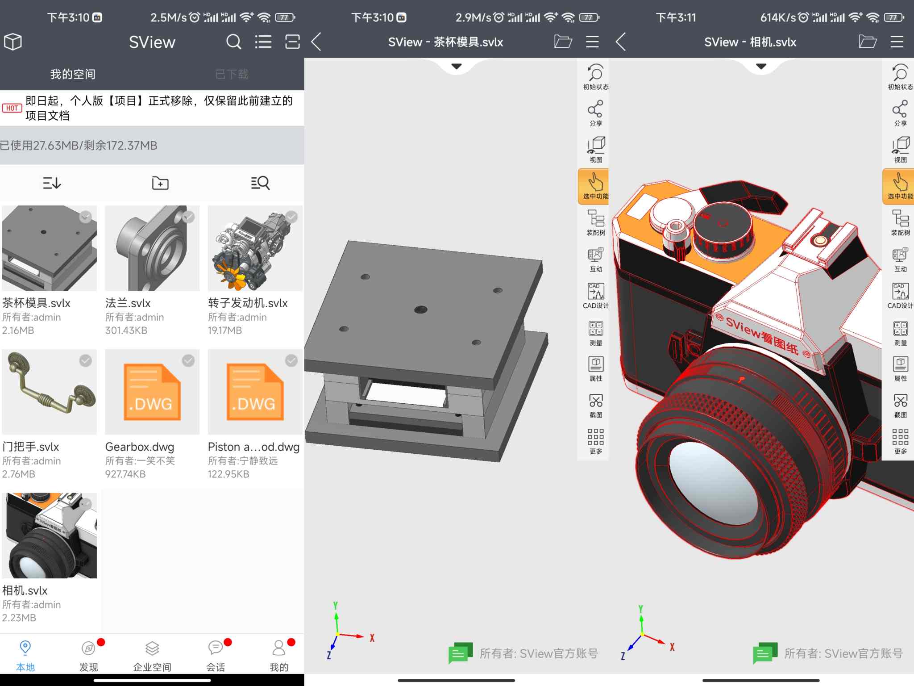Screen dimensions: 914x686
Task: Tick the select circle on 门把手.svlx
Action: [x=85, y=360]
